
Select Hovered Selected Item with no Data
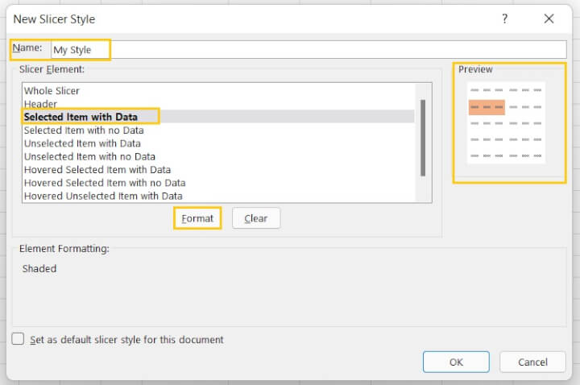tap(105, 183)
